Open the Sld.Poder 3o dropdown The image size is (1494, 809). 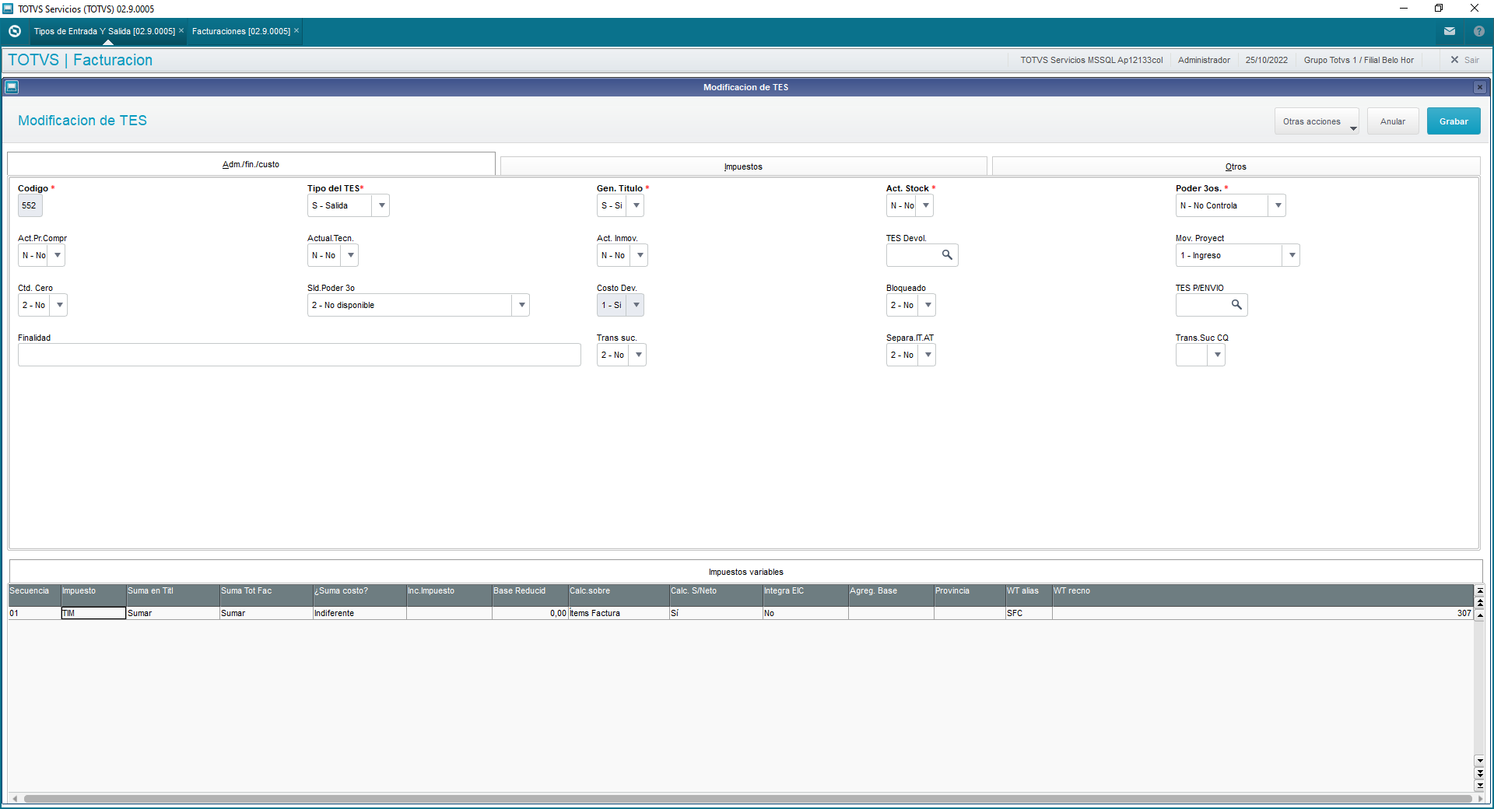pos(521,305)
